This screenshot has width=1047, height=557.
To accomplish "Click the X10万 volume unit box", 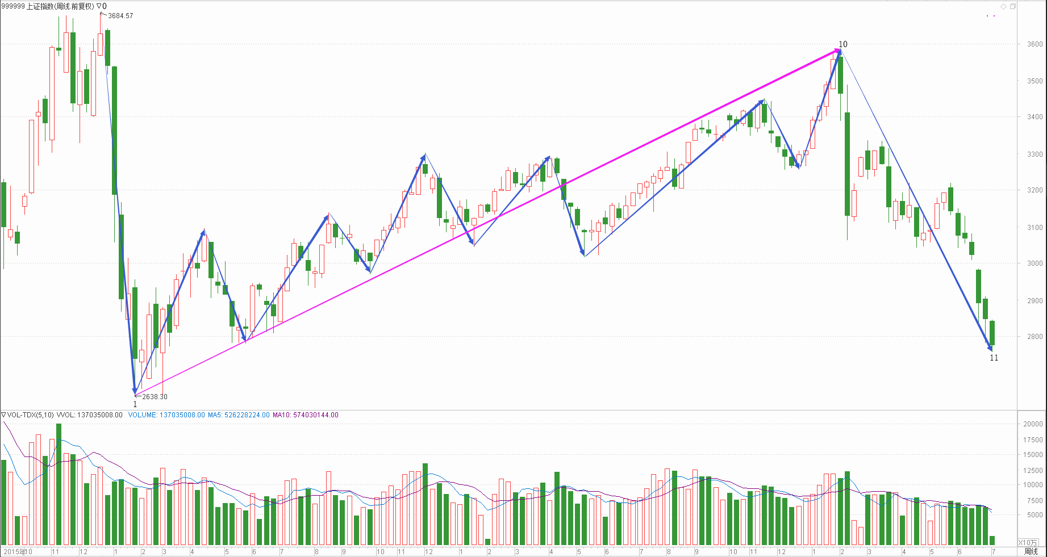I will tap(1027, 543).
